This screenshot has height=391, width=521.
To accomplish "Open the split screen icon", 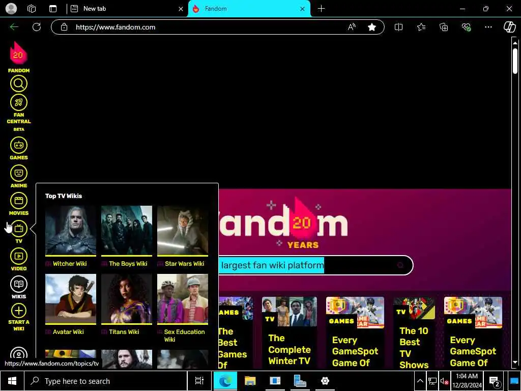I will pyautogui.click(x=398, y=27).
